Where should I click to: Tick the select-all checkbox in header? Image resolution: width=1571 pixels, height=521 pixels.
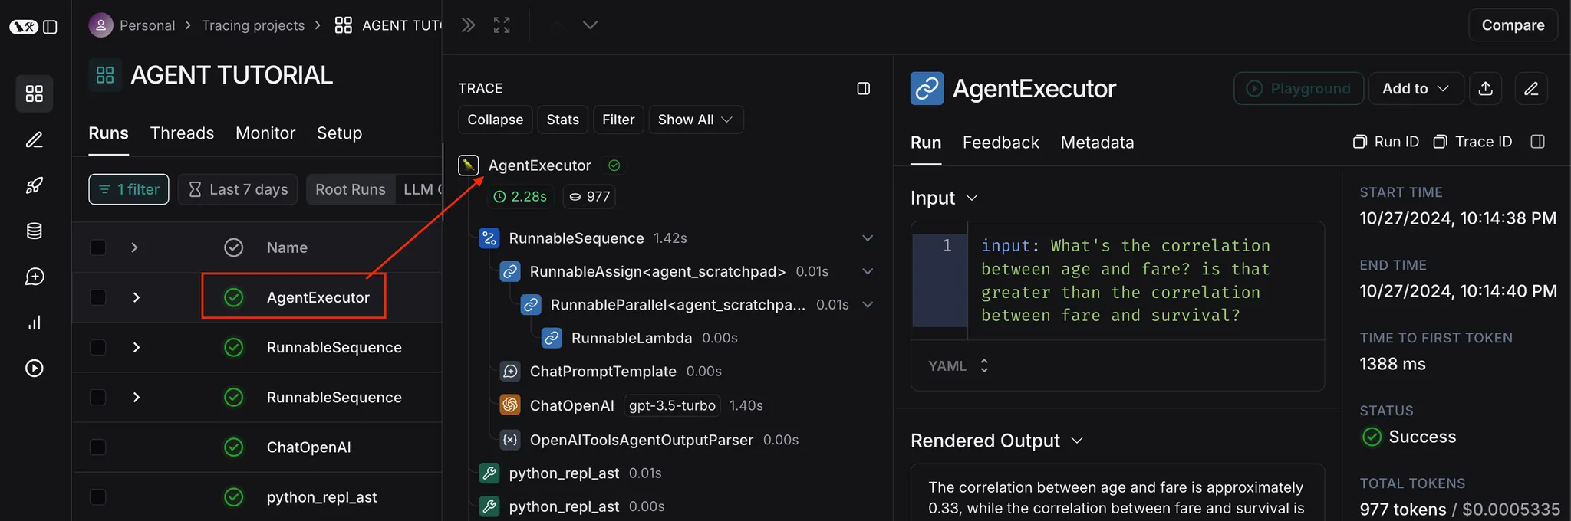(x=98, y=247)
